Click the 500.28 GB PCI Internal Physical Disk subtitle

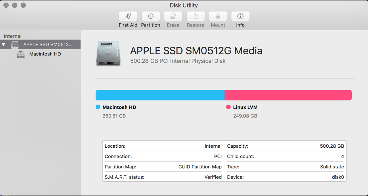pos(178,61)
